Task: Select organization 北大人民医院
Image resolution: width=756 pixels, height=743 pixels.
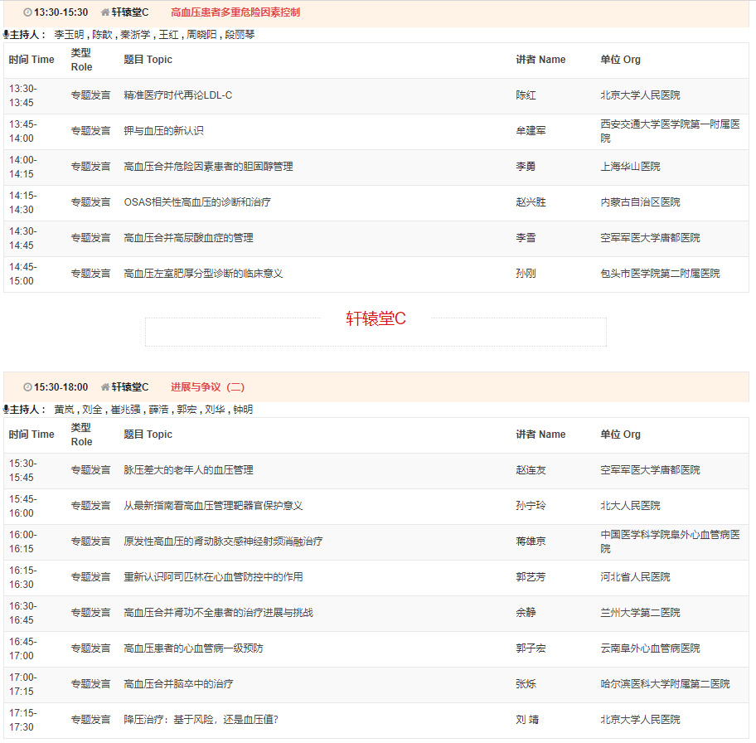Action: (630, 506)
